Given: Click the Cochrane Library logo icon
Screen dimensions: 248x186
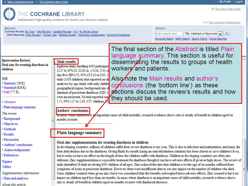Looking at the screenshot, I should pyautogui.click(x=9, y=14).
